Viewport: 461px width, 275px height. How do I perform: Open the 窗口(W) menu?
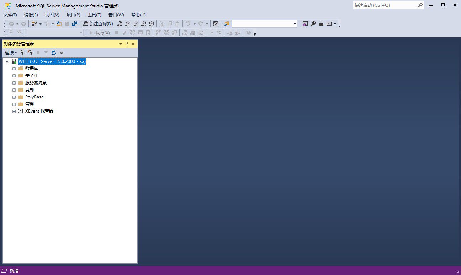[116, 15]
